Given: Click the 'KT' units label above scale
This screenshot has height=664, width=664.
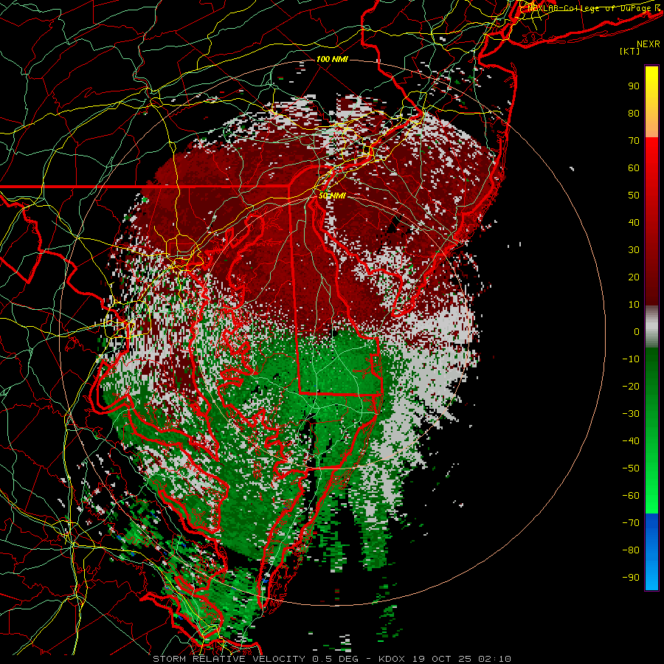Looking at the screenshot, I should click(630, 51).
